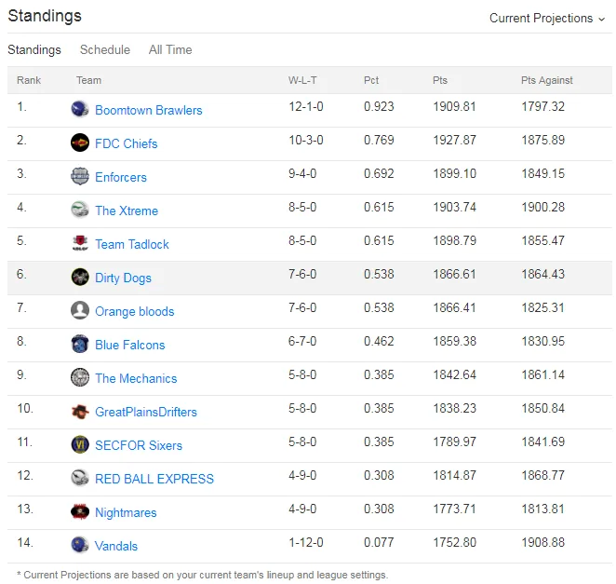The width and height of the screenshot is (616, 584).
Task: Click the FDC Chiefs team logo
Action: [80, 143]
